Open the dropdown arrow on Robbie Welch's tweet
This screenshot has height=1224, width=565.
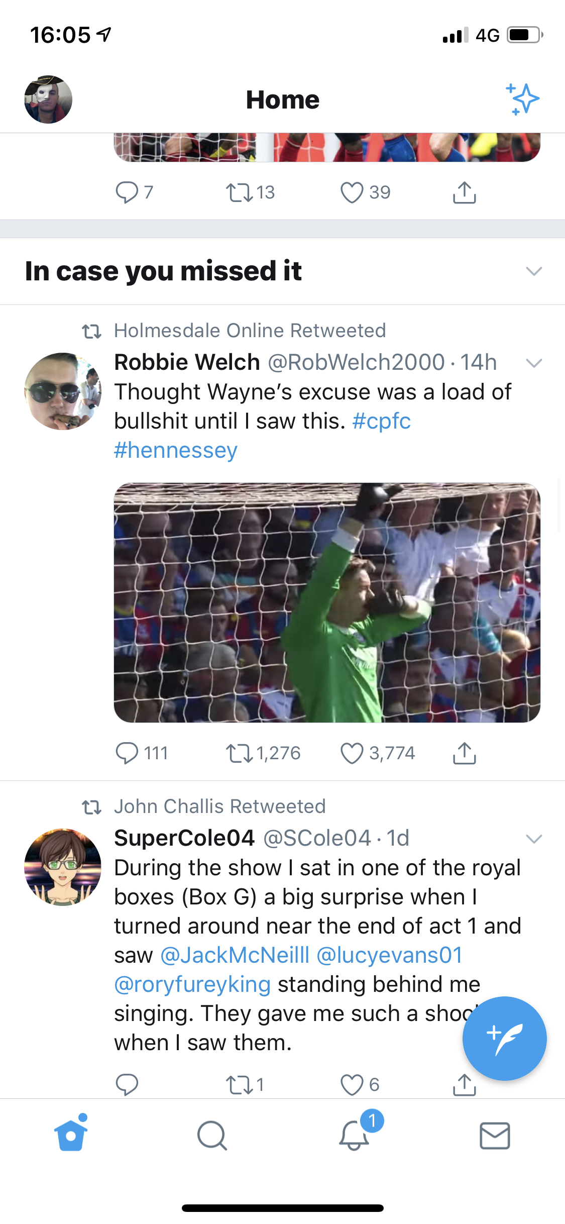pyautogui.click(x=533, y=363)
